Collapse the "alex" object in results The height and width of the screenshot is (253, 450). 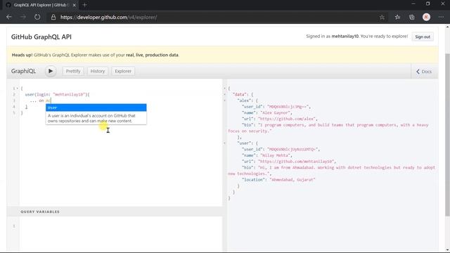[x=225, y=100]
